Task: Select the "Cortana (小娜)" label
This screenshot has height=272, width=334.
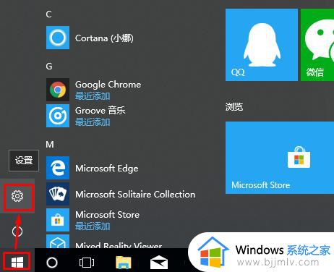Action: pos(104,38)
